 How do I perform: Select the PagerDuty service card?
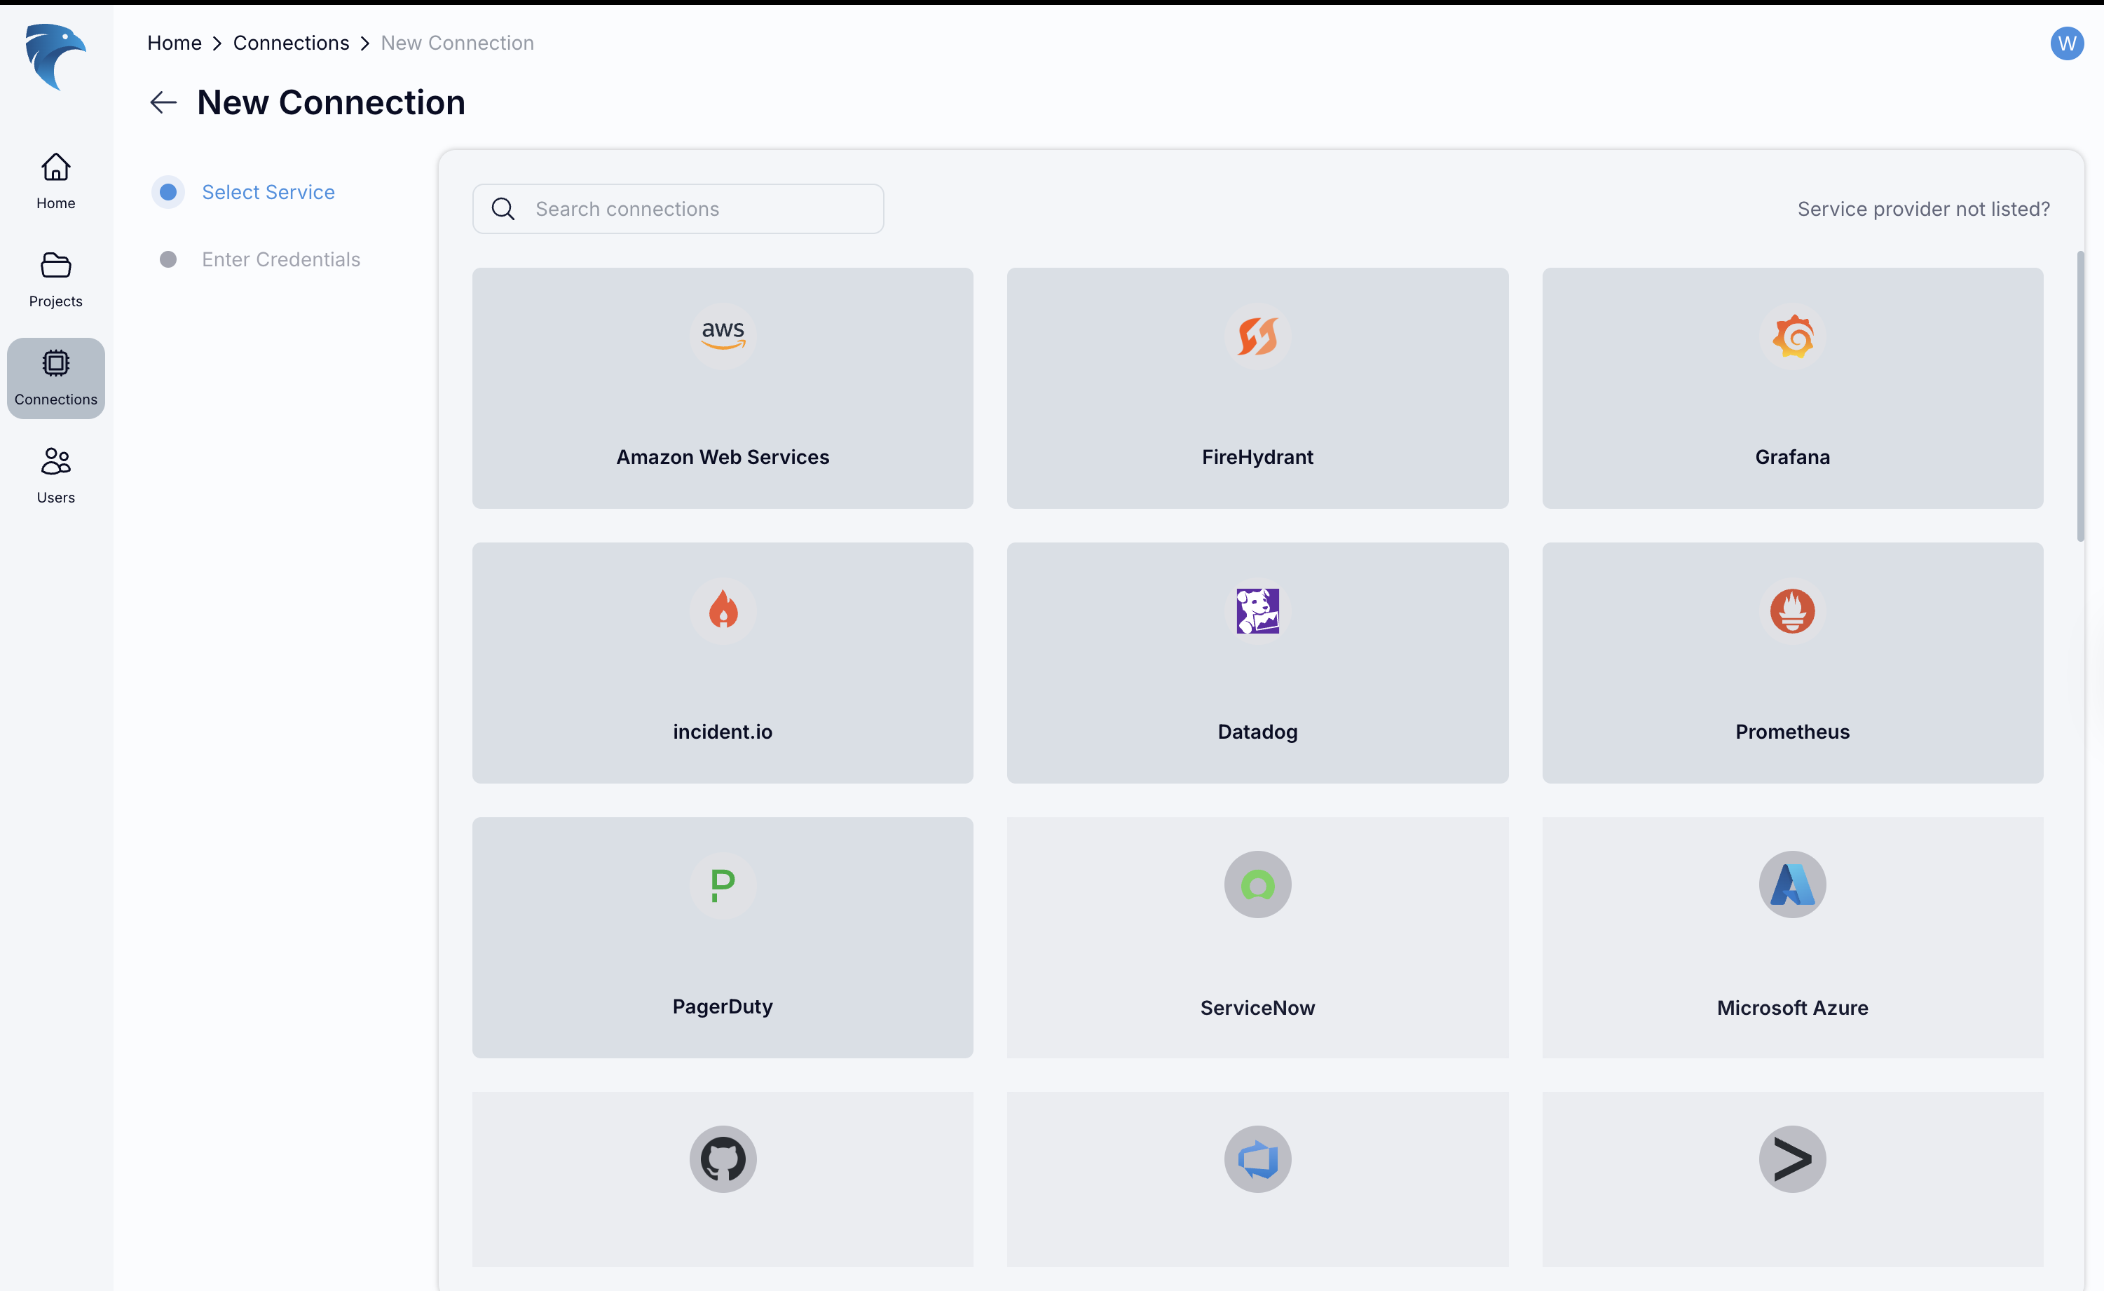(723, 938)
